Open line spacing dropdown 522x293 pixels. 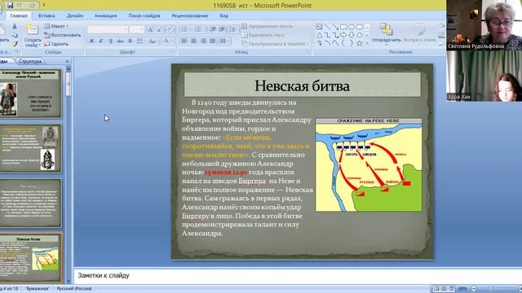tap(233, 29)
